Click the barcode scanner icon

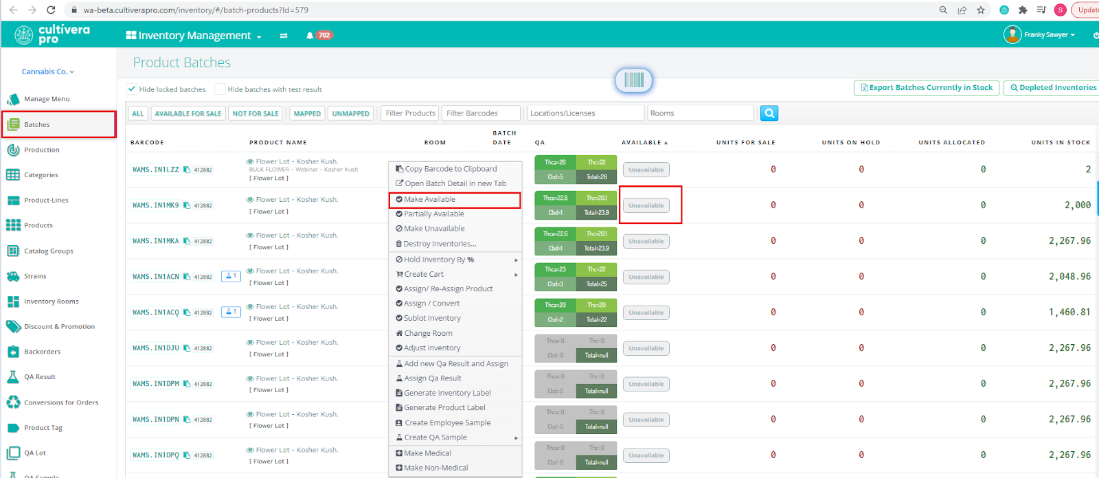coord(633,80)
